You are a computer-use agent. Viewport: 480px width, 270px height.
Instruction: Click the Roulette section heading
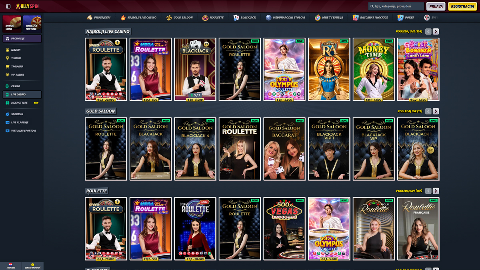97,191
